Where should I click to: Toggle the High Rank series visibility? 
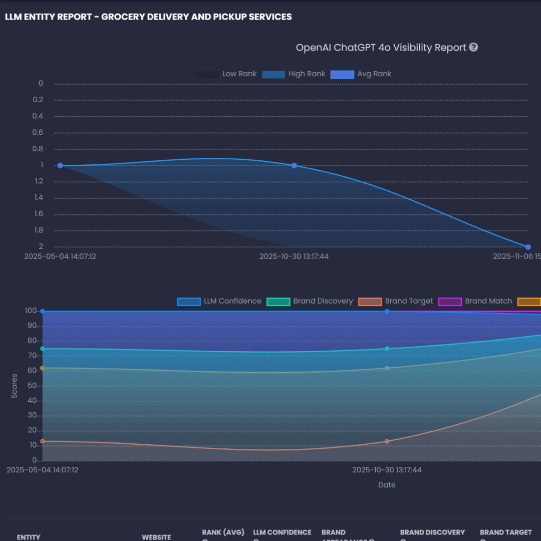[x=274, y=74]
